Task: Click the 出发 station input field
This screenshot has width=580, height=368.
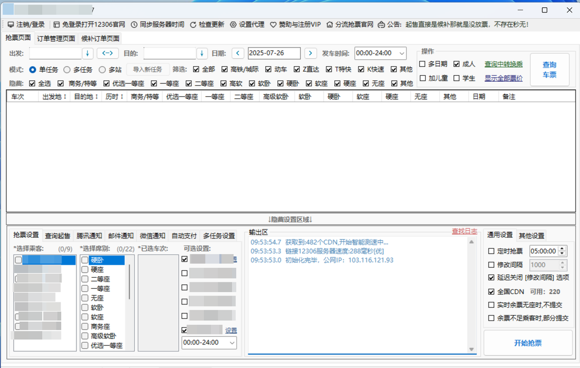Action: point(55,53)
